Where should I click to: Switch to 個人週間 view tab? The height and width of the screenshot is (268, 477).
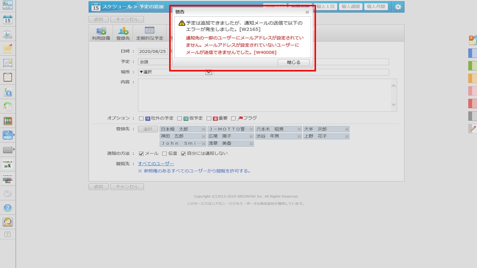[351, 6]
